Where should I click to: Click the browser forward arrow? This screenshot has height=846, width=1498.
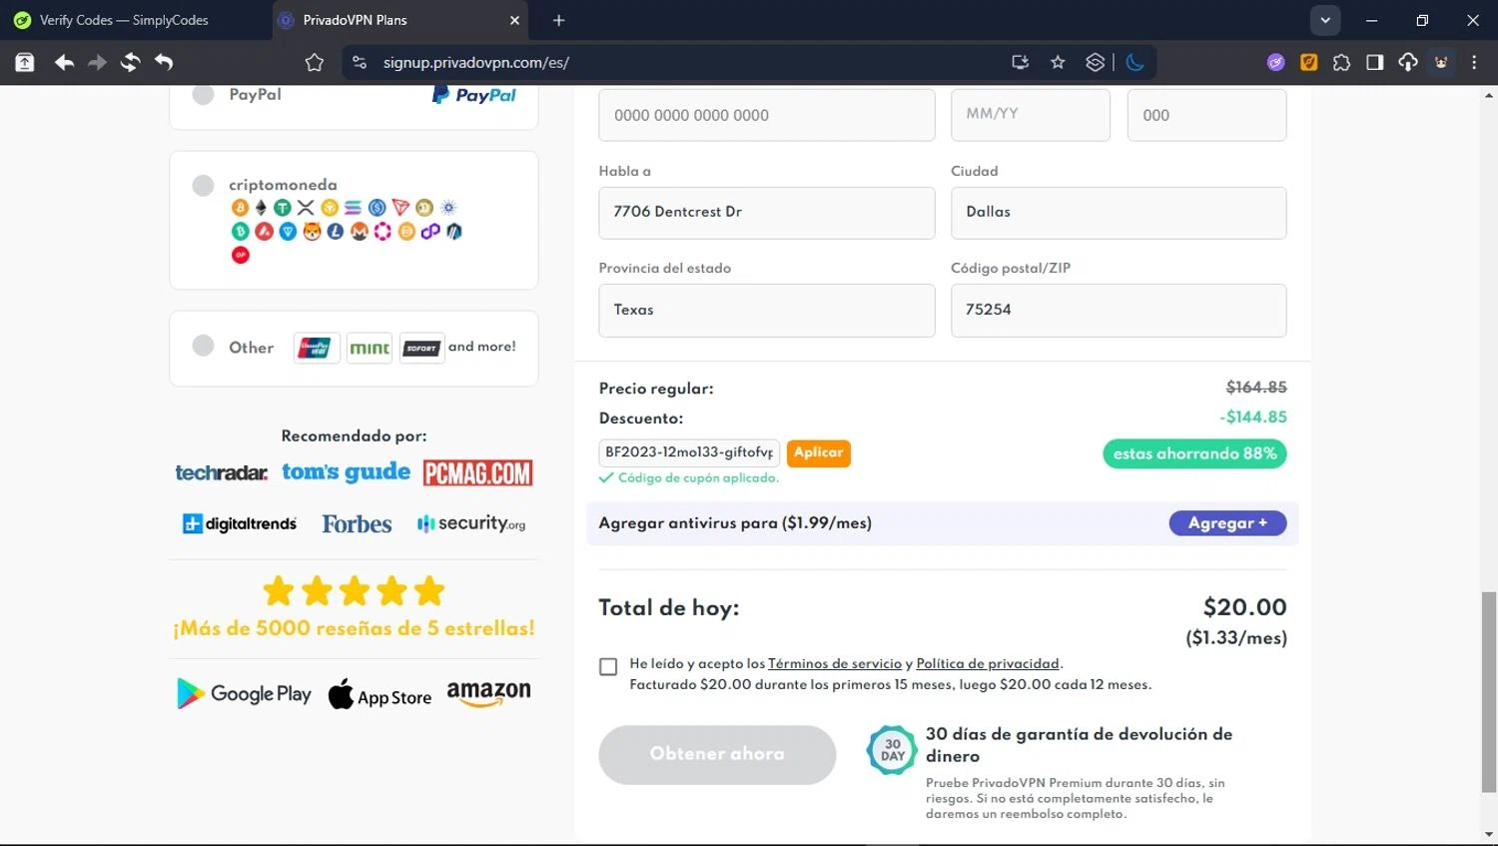point(97,62)
